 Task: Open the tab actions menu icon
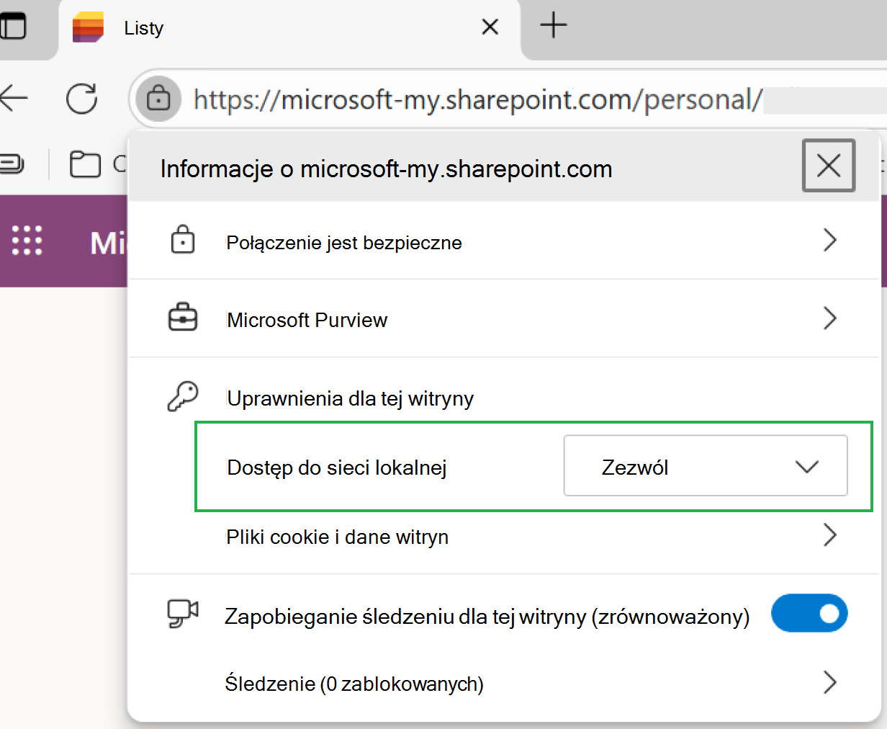point(12,26)
